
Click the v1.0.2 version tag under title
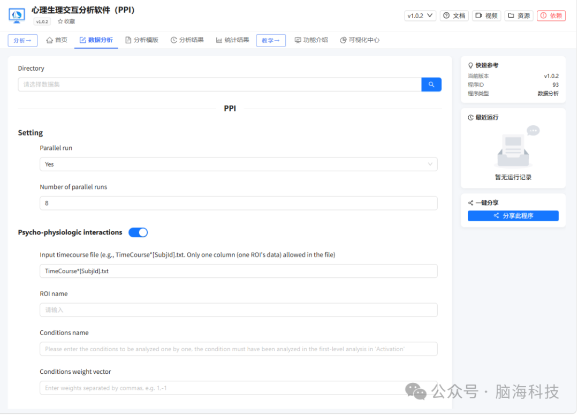click(42, 21)
